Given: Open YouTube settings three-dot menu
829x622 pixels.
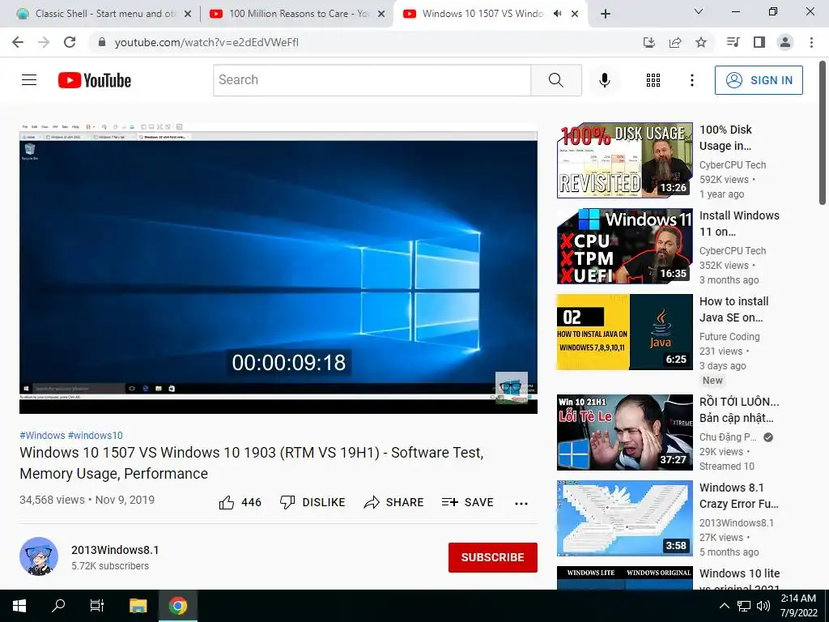Looking at the screenshot, I should coord(691,80).
